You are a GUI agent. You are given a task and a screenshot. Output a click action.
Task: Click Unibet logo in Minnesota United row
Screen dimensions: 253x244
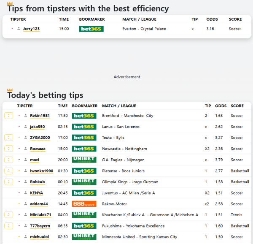coord(84,237)
